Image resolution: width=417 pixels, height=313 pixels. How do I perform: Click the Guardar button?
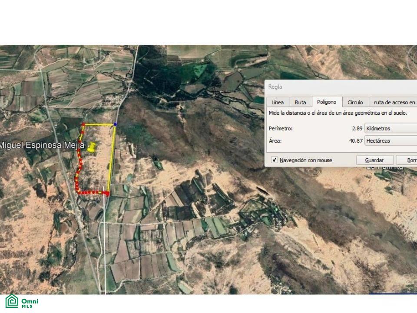coord(374,160)
